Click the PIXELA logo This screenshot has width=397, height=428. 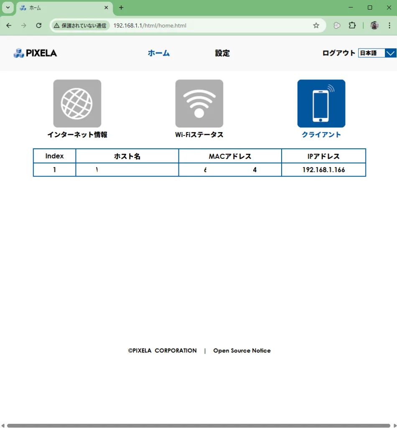coord(35,53)
